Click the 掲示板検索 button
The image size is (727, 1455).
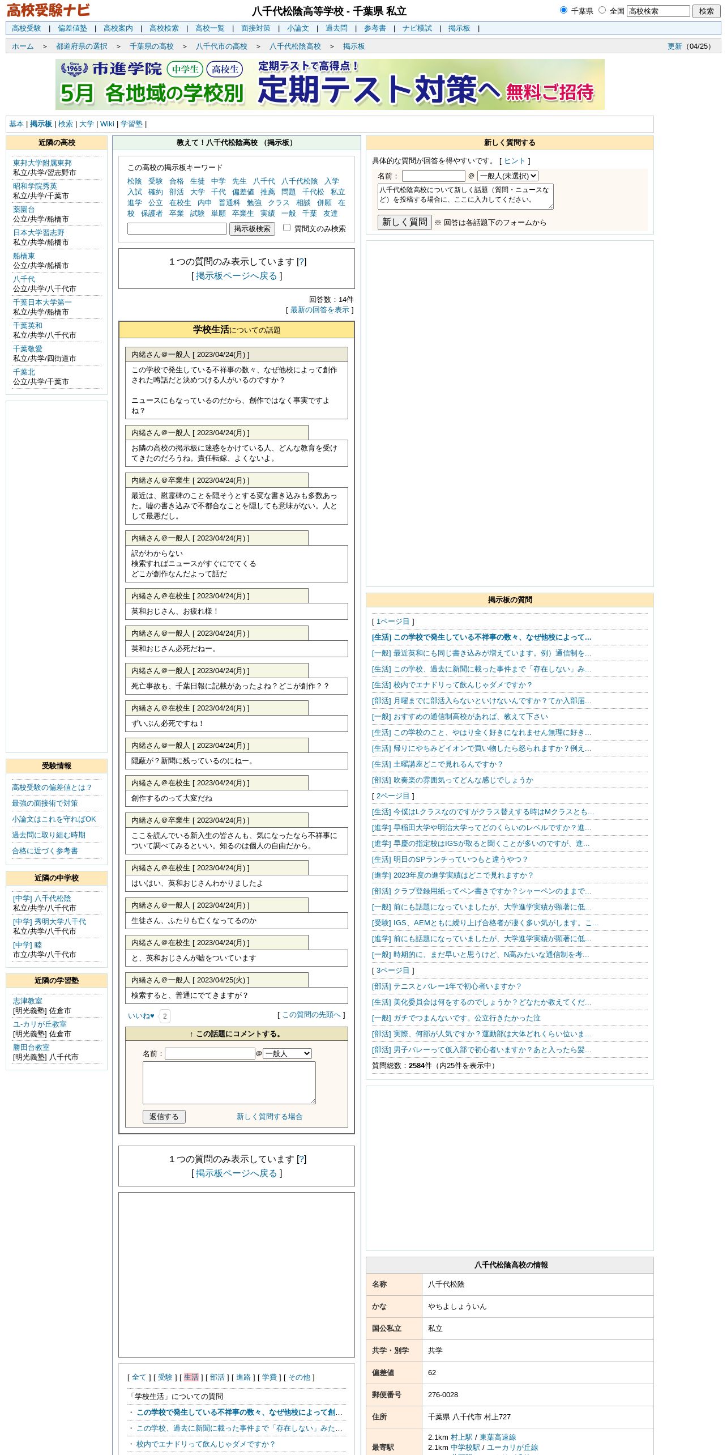[x=252, y=228]
